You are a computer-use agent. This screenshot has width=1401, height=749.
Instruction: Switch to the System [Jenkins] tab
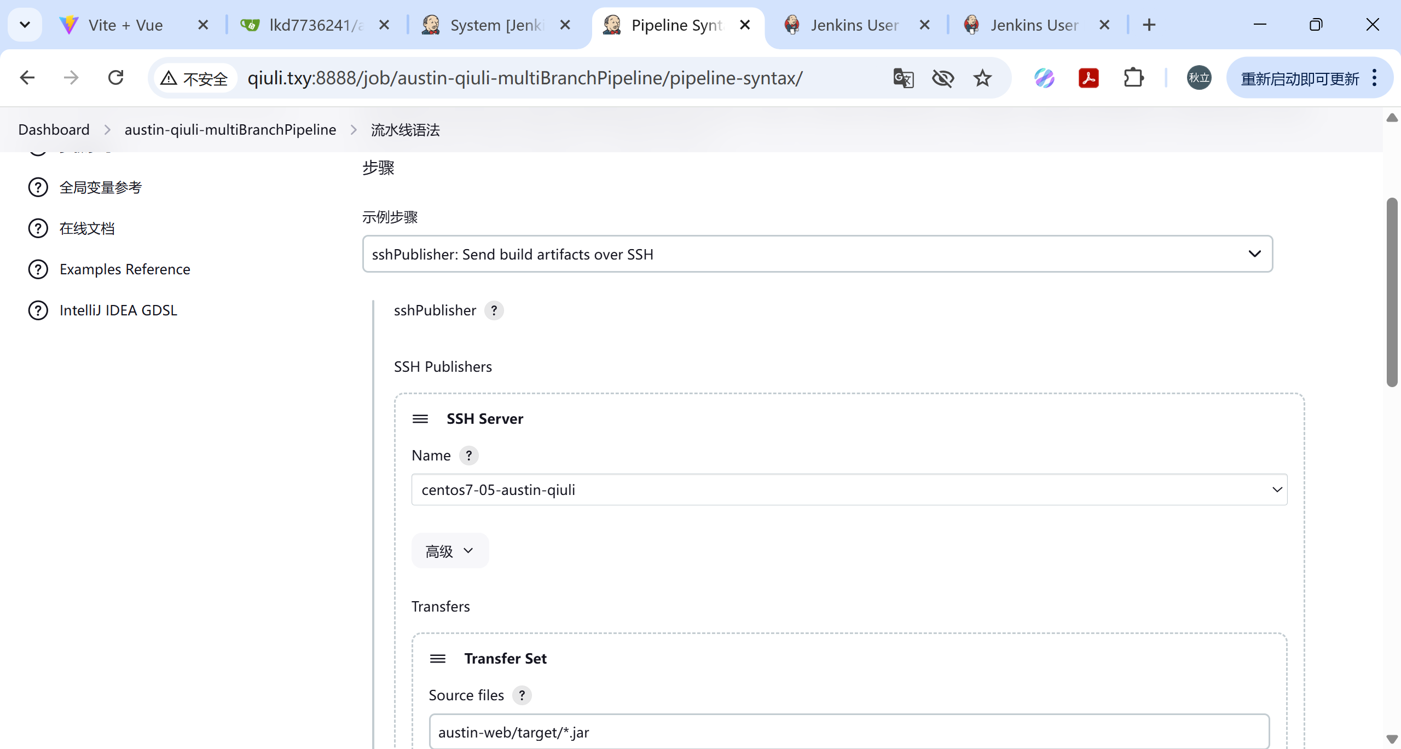click(496, 25)
